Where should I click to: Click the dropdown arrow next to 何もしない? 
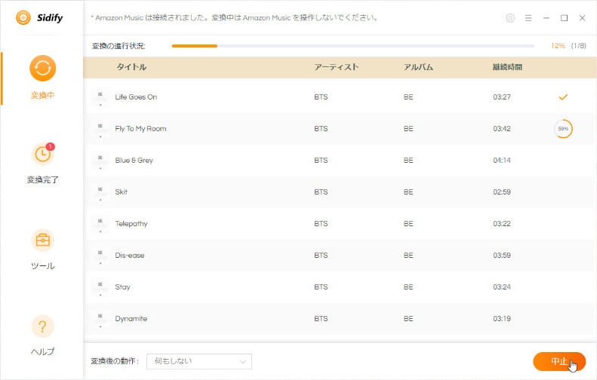[x=242, y=362]
